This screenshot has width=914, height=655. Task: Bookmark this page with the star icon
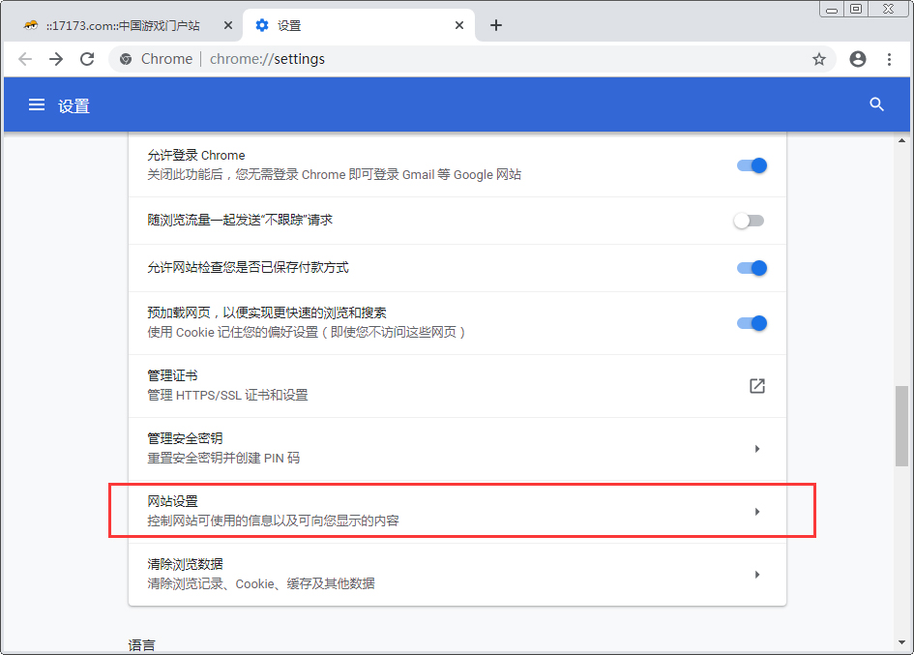(819, 58)
